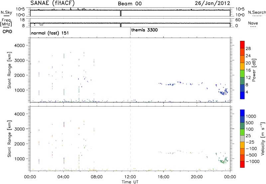Click the Power colorbar between 12 and 16
Viewport: 266px width, 184px height.
242,73
